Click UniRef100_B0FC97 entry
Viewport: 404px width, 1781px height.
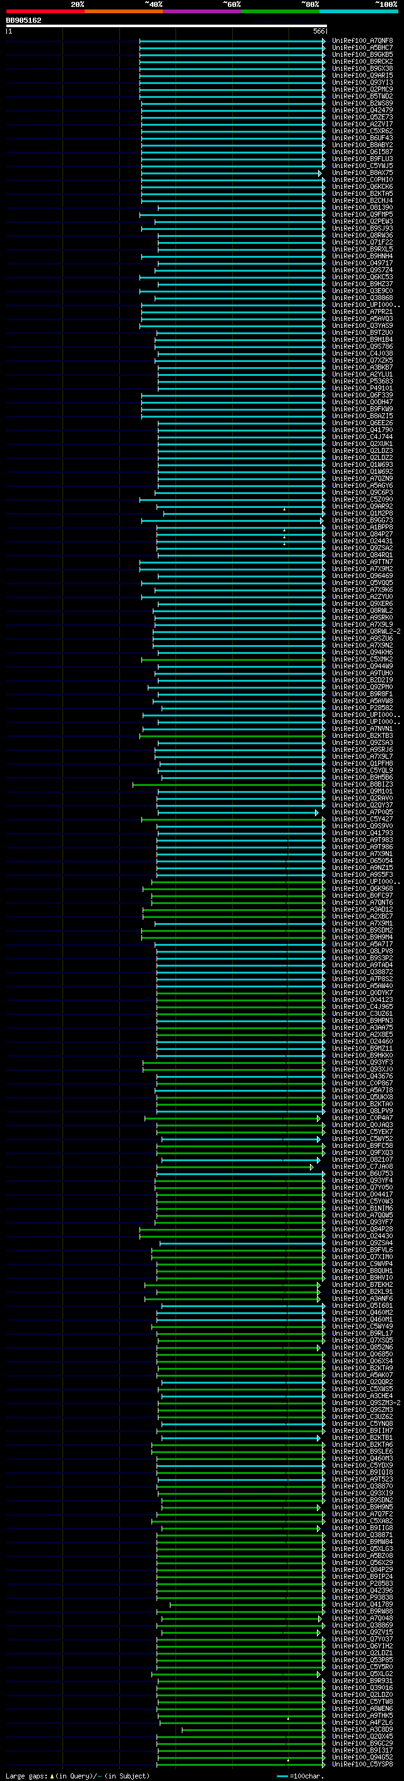point(362,895)
